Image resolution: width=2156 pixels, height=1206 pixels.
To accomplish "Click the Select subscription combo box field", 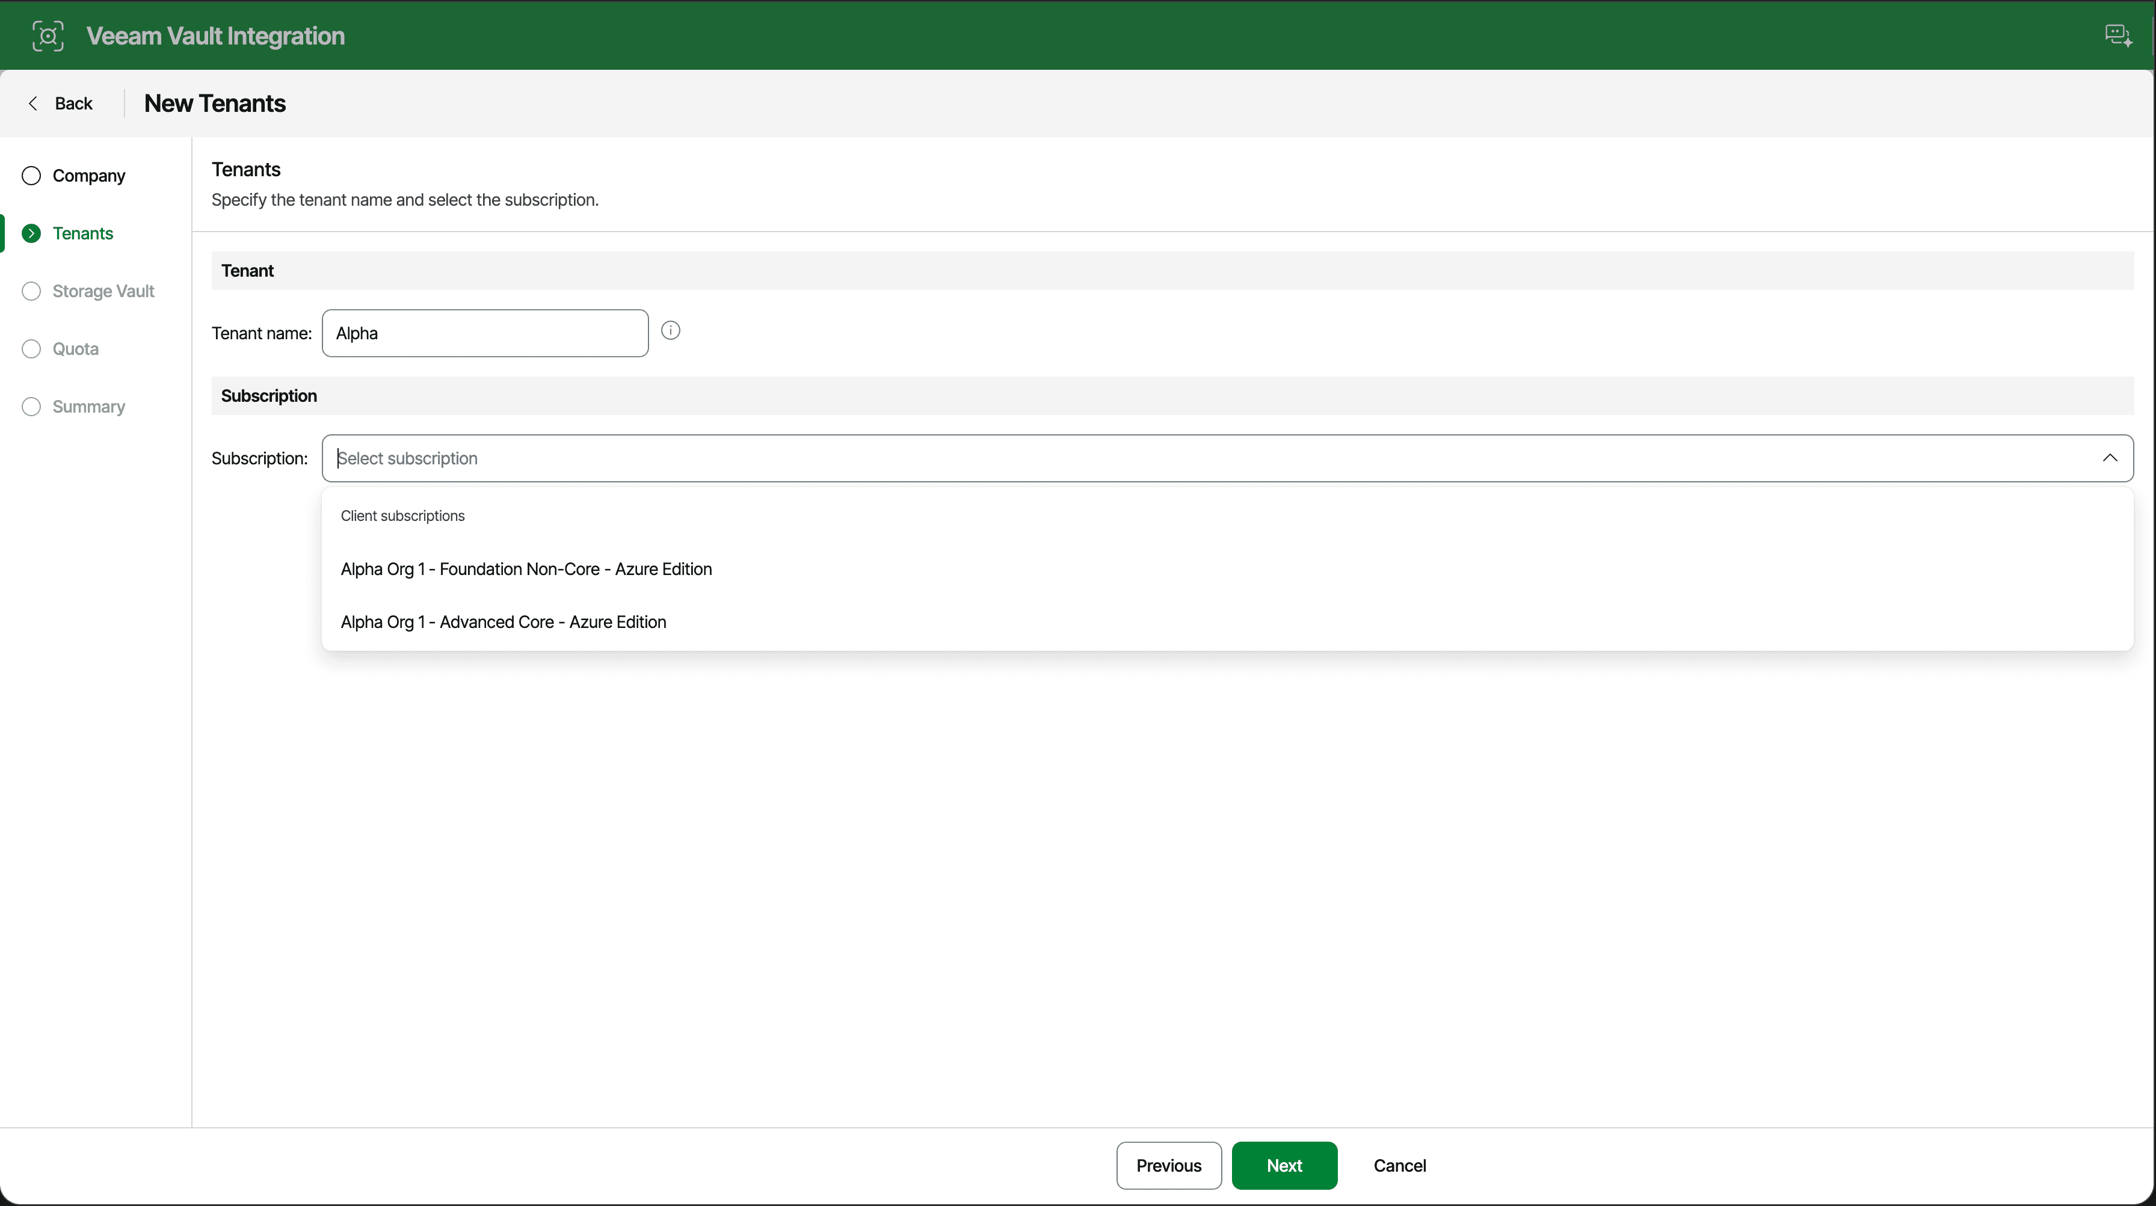I will pyautogui.click(x=1227, y=458).
